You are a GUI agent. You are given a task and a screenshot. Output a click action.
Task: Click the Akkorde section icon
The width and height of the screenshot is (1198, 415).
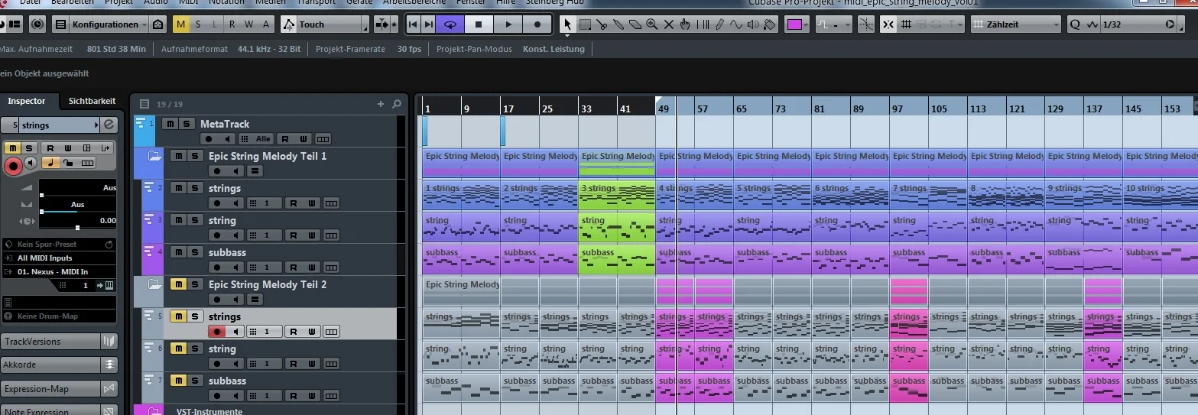click(110, 365)
